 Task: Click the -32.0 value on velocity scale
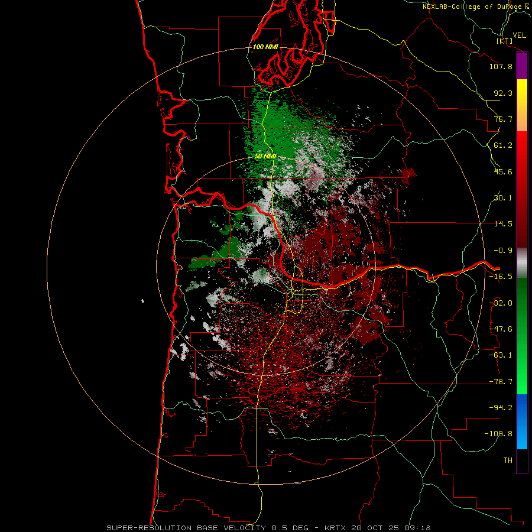tap(501, 303)
